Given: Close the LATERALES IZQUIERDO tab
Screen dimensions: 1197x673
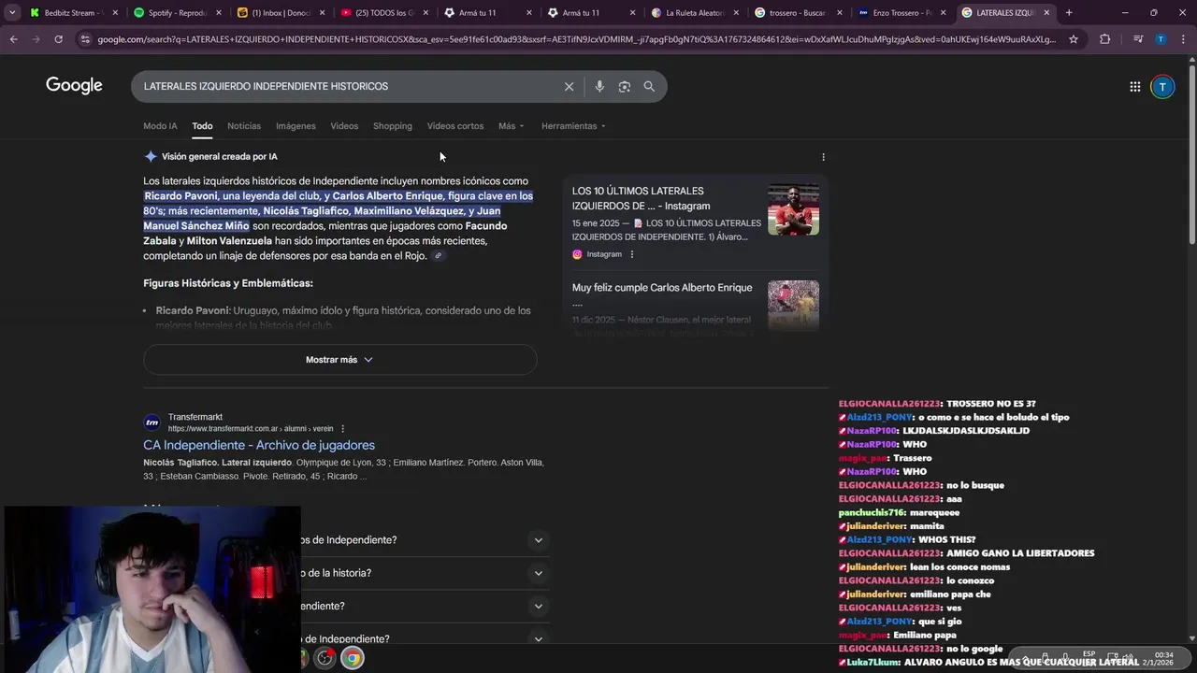Looking at the screenshot, I should [1046, 13].
